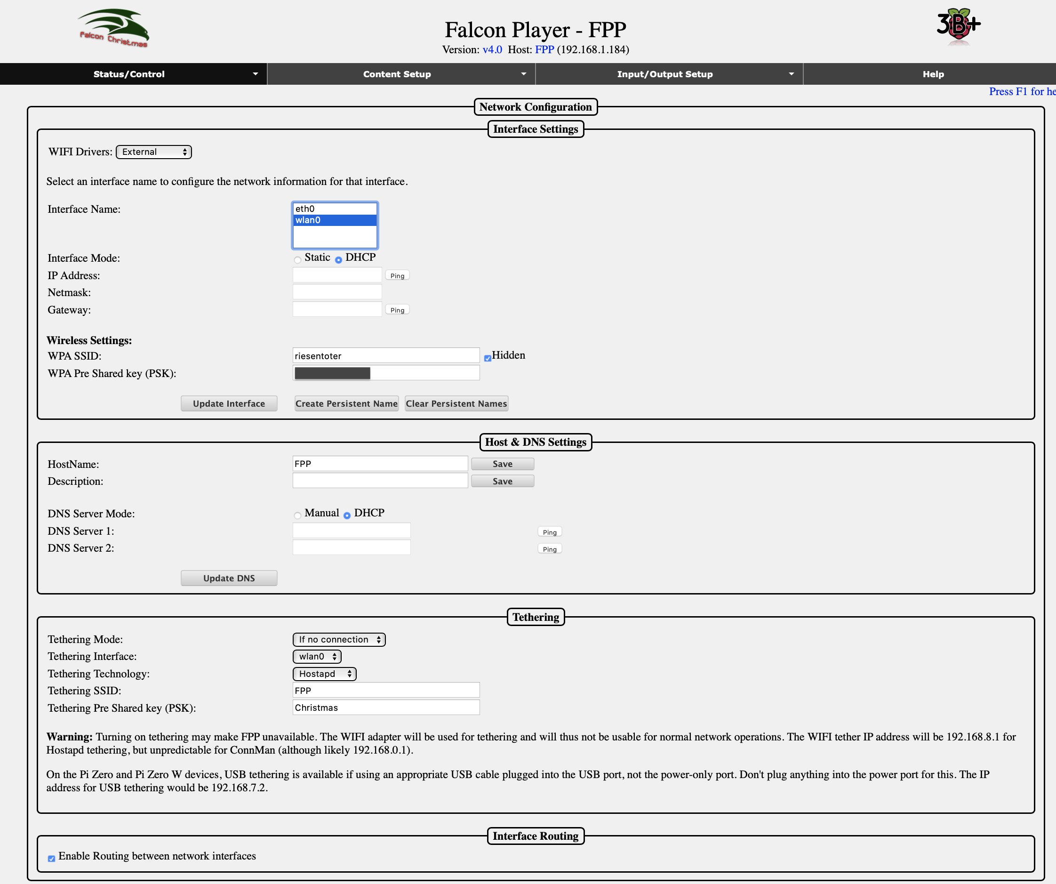Screen dimensions: 1056x884
Task: Select Static interface mode
Action: (298, 260)
